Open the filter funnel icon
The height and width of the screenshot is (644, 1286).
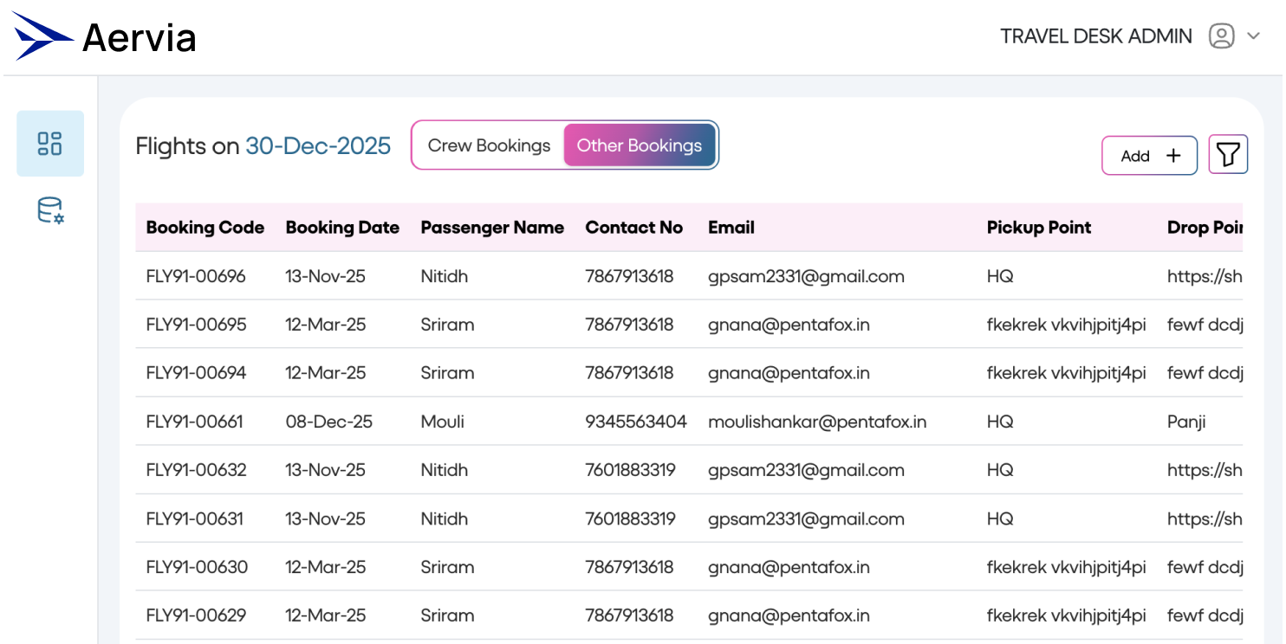point(1228,153)
